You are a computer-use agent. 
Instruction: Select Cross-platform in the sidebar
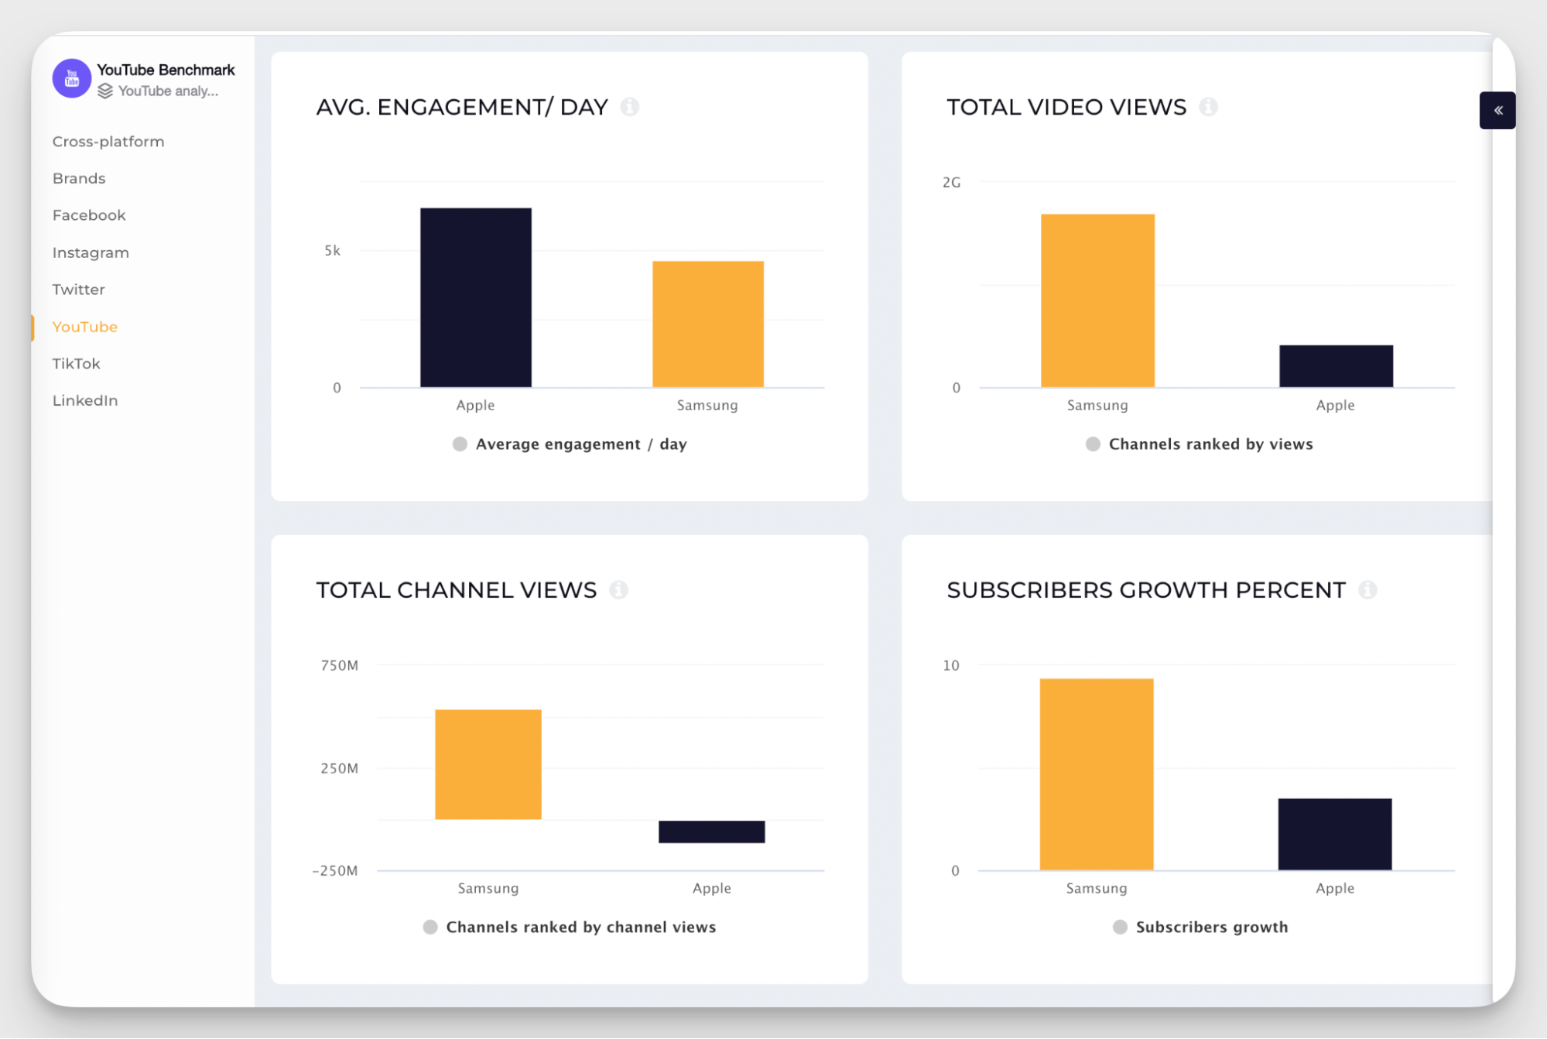click(108, 141)
